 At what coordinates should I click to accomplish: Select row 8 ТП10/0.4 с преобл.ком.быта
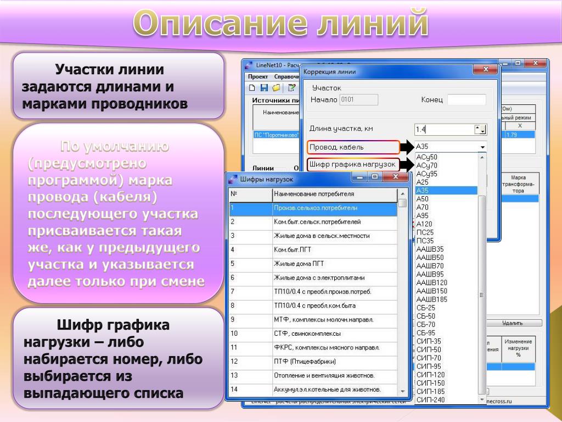[313, 306]
